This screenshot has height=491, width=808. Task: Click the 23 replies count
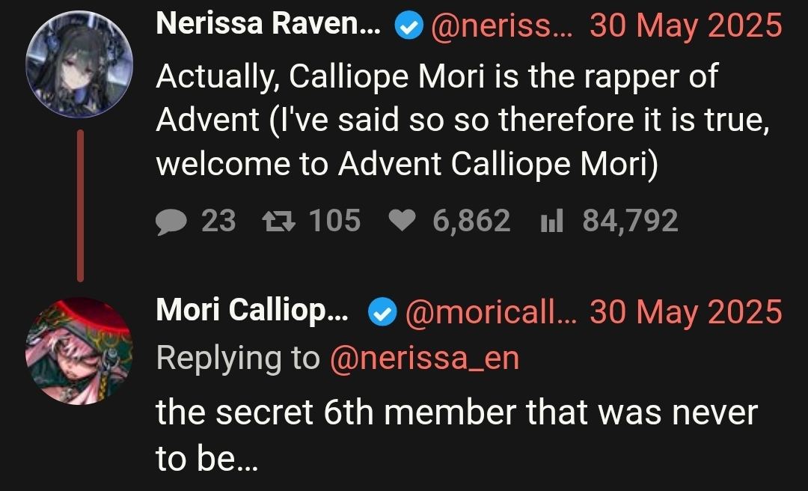[218, 222]
